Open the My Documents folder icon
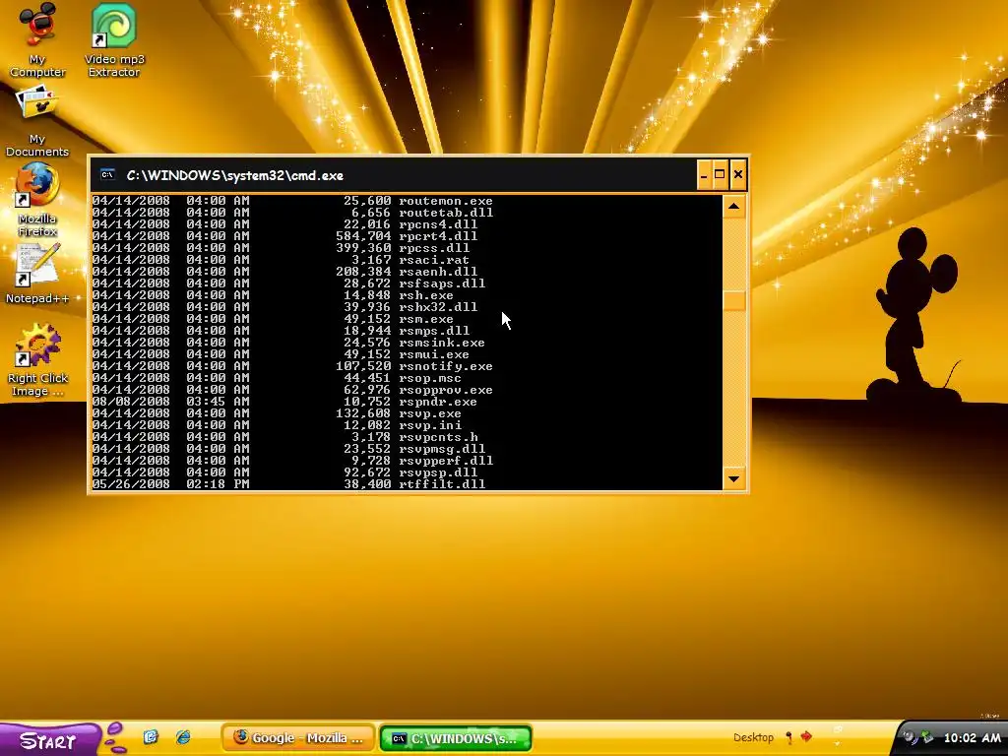 pos(37,121)
